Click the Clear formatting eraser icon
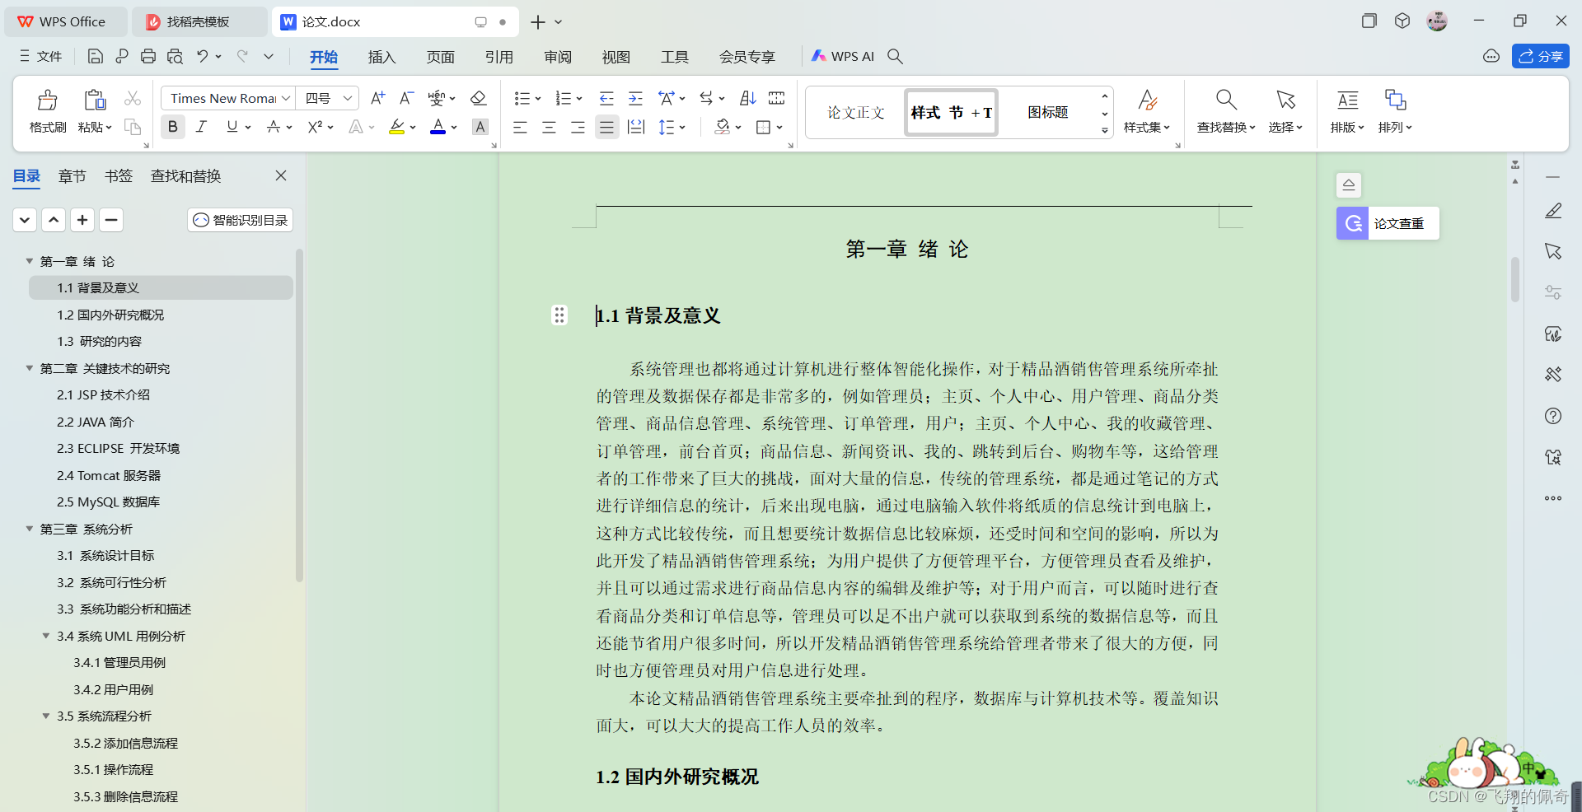Viewport: 1582px width, 812px height. 478,98
